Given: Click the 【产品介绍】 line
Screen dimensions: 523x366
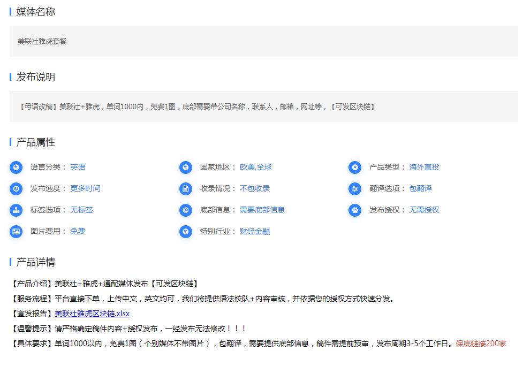Looking at the screenshot, I should (x=105, y=284).
